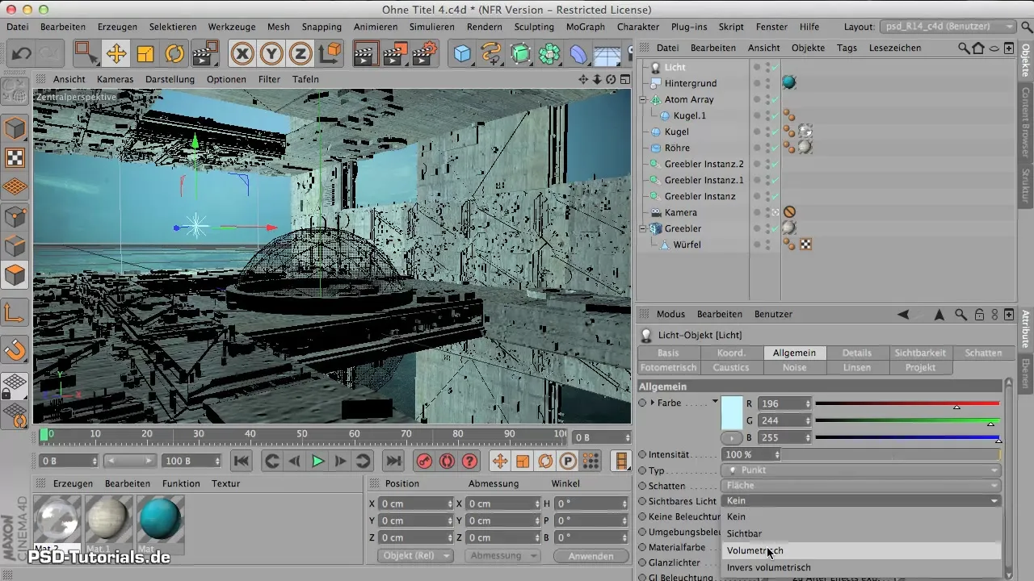Search objects with magnifier in Object Manager
Screen dimensions: 1034x581
[963, 48]
